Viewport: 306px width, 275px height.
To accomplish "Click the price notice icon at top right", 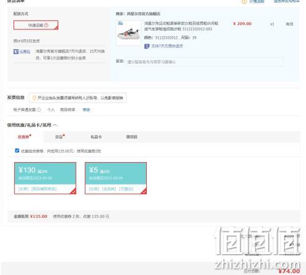I will 244,1.
